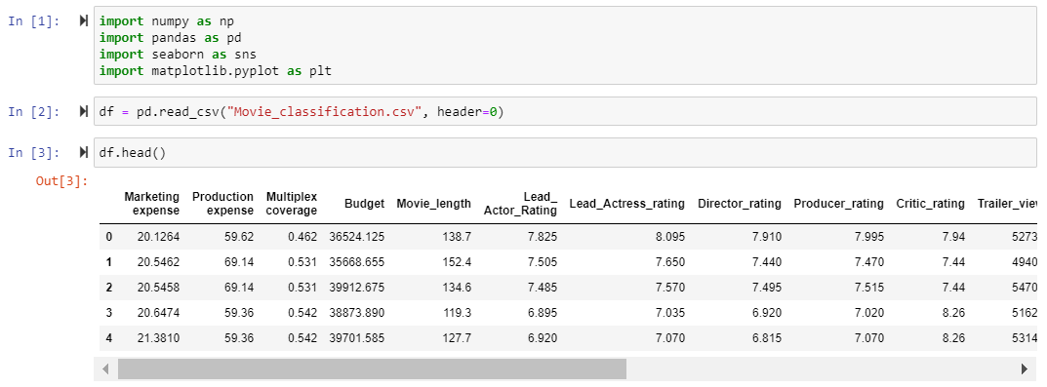Click inside the numpy imports code cell
Screen dimensions: 1047x387
[565, 46]
